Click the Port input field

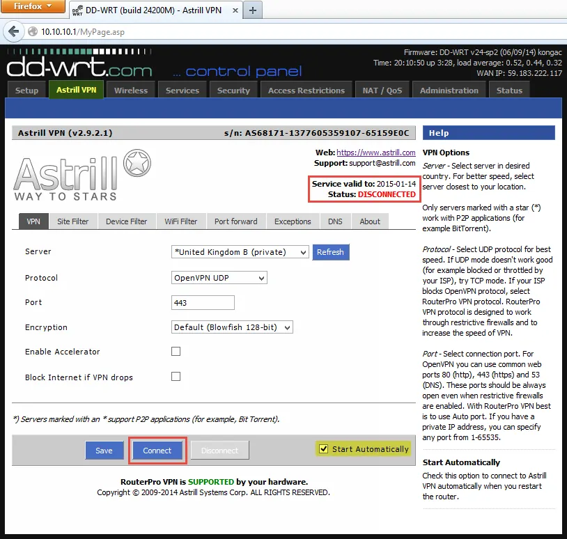(203, 302)
